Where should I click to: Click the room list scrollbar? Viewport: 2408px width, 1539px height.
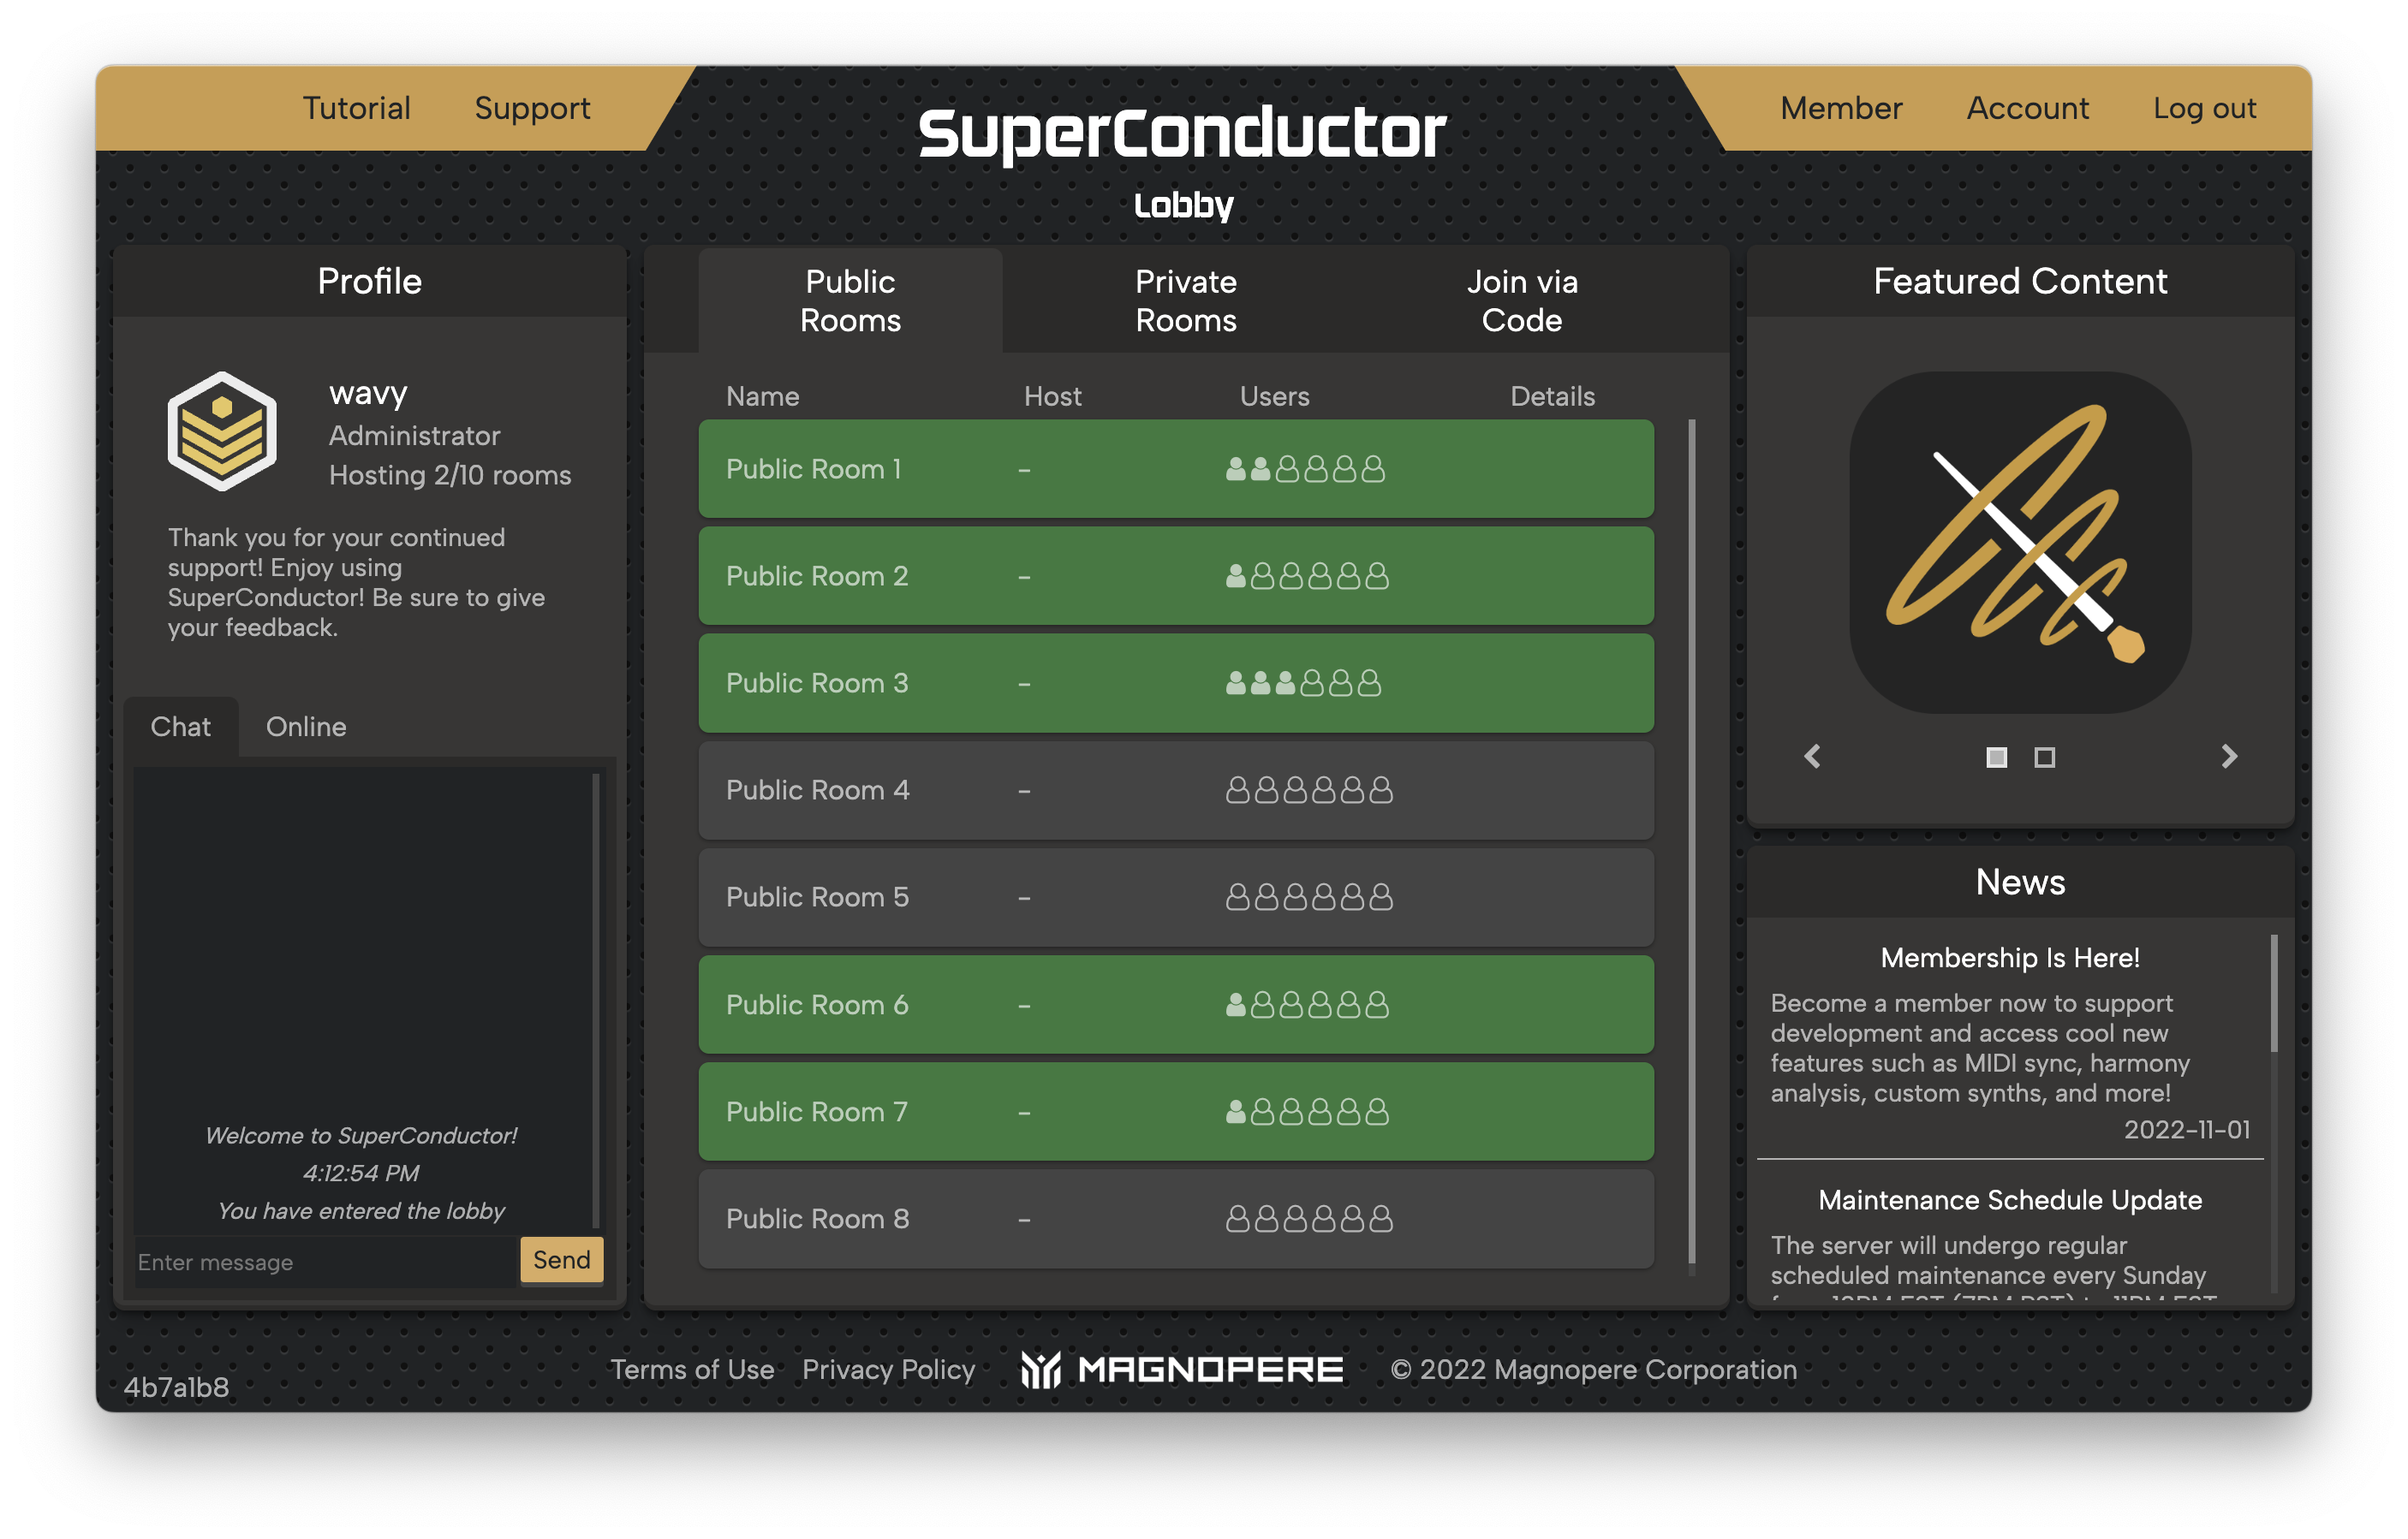point(1692,841)
